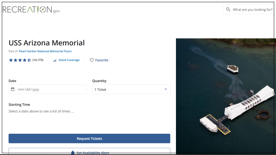Click the calendar icon in Date field
Image resolution: width=276 pixels, height=155 pixels.
13,89
